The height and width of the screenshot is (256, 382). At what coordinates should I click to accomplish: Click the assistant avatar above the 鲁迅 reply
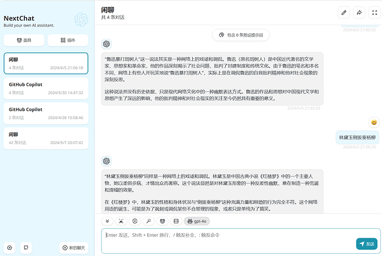click(x=106, y=44)
